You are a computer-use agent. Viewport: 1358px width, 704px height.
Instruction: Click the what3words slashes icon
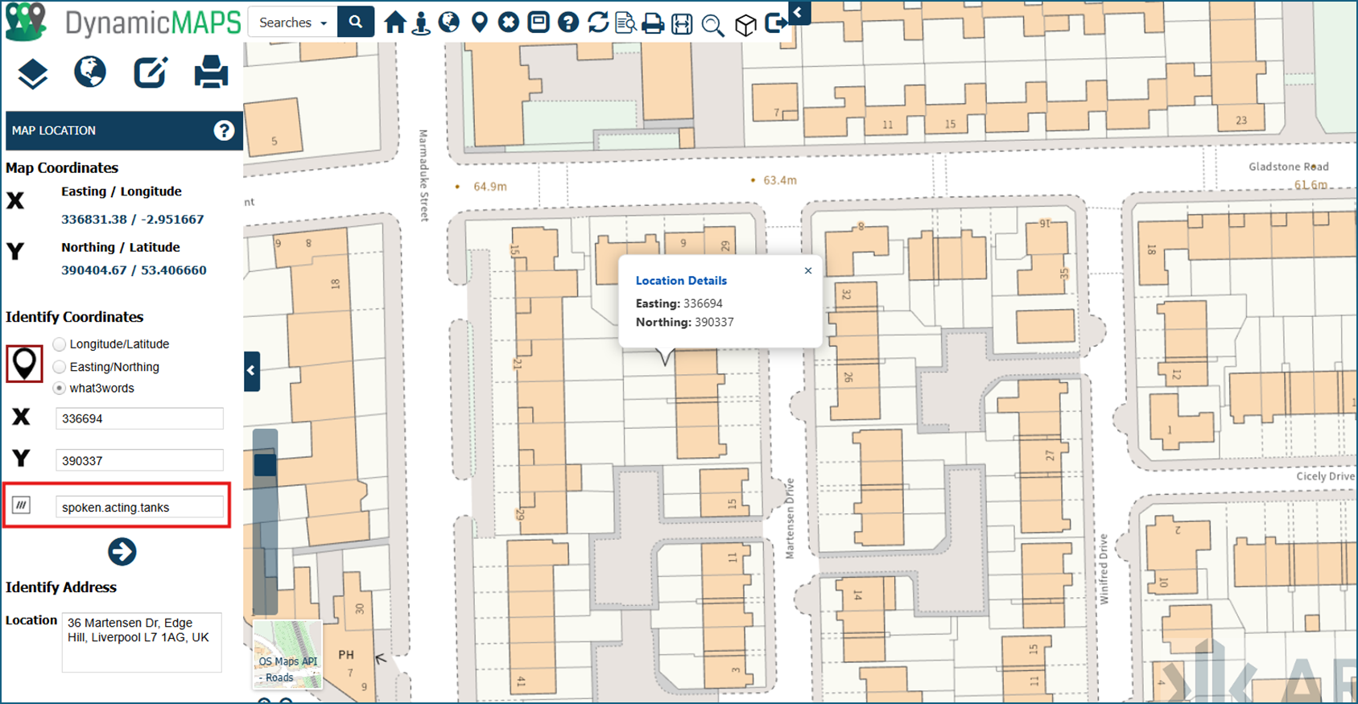click(x=22, y=505)
